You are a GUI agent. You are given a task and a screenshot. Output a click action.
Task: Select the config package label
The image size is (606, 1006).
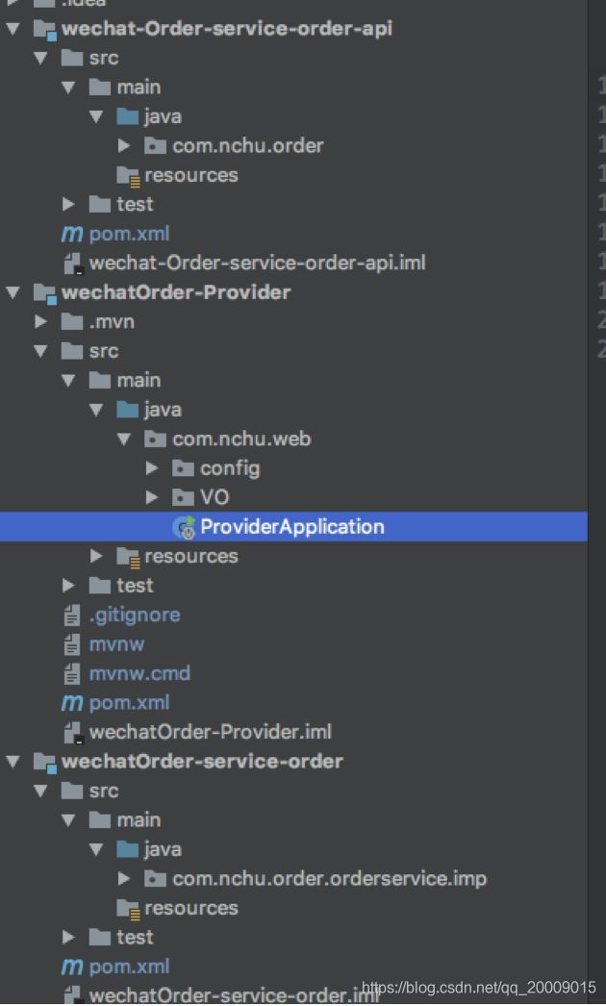tap(230, 469)
